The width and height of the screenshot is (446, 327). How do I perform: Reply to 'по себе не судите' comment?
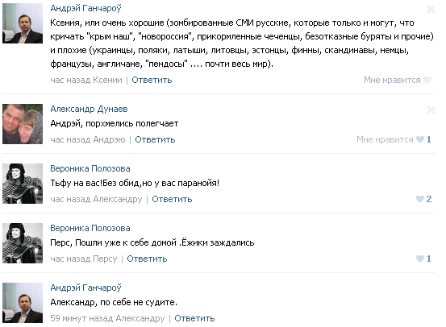194,318
